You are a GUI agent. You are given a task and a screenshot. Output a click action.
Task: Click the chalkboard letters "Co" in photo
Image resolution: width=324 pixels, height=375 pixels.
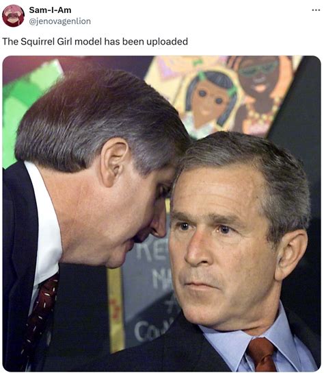pos(146,330)
